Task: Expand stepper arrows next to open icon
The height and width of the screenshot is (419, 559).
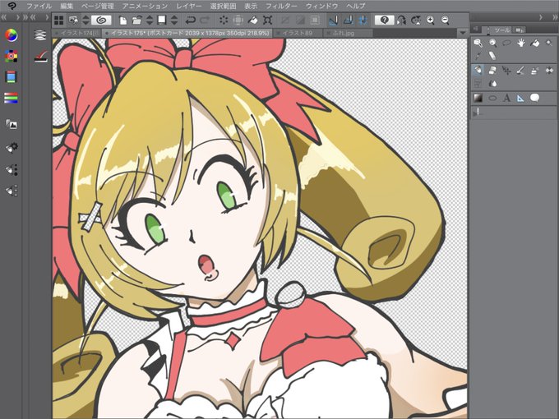Action: point(150,21)
